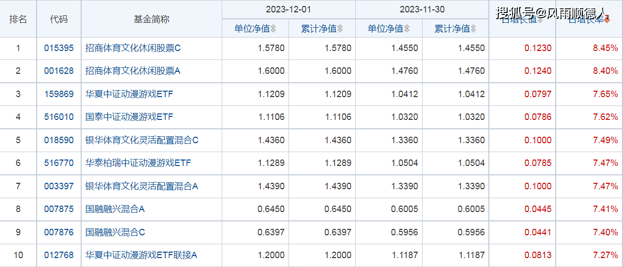This screenshot has width=623, height=267.
Task: Open 华夏中证动漫游戏ETF联接A fund
Action: [x=141, y=255]
